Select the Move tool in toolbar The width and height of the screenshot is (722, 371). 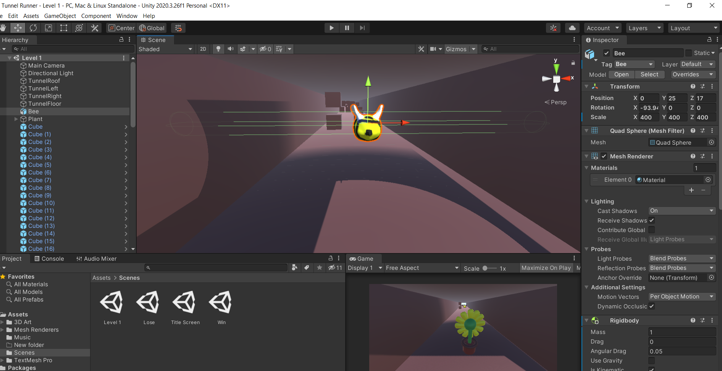(x=18, y=28)
